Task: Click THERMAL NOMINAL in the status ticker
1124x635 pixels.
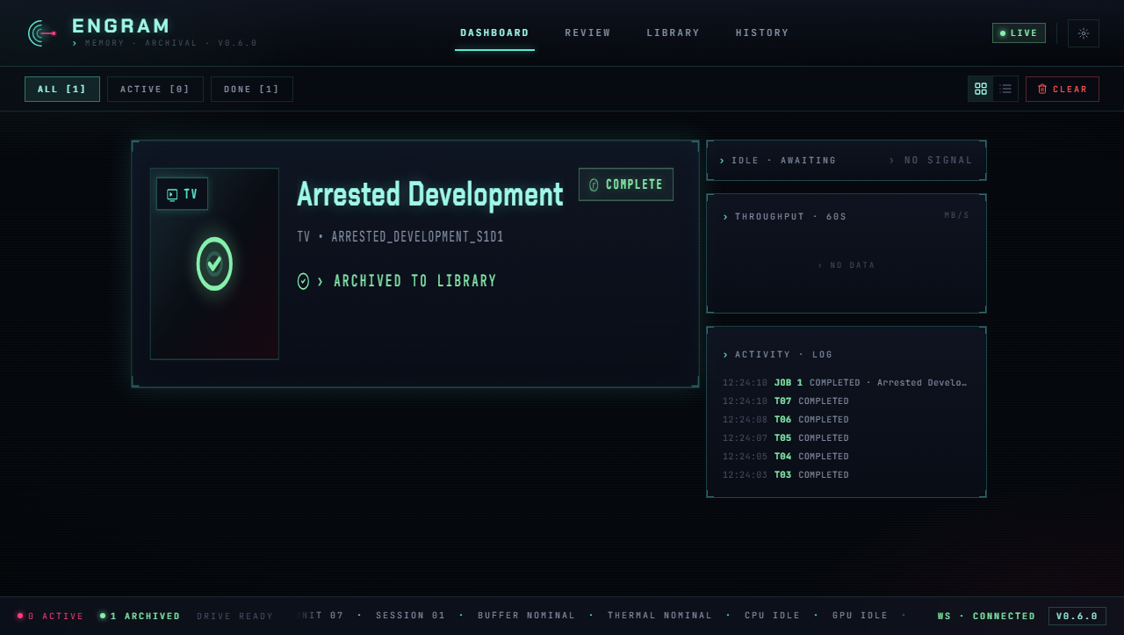Action: (x=660, y=616)
